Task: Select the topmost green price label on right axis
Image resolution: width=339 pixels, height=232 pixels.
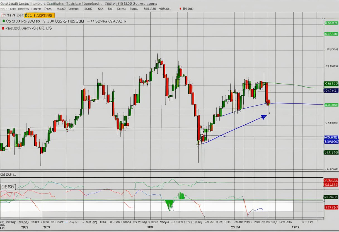Action: (x=331, y=23)
